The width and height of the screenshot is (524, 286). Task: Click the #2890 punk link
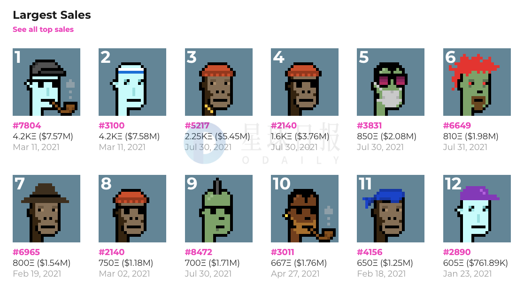[x=457, y=252]
